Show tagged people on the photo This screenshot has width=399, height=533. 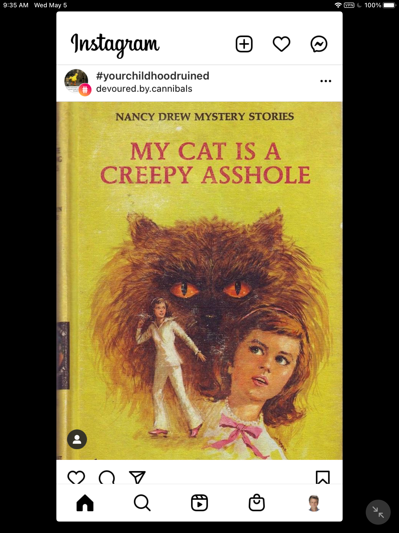77,439
